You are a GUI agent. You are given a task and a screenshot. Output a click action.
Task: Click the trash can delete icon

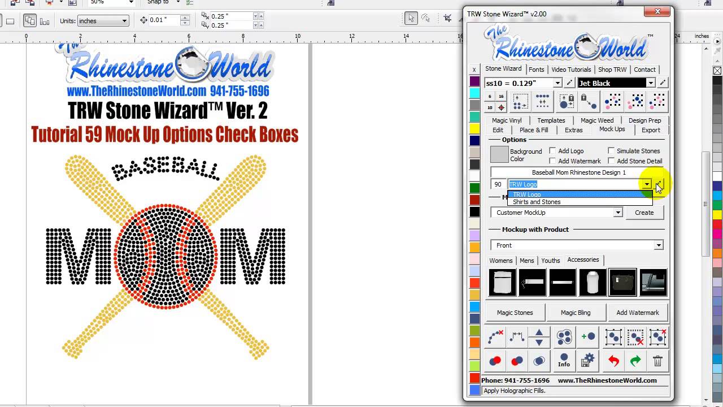(657, 361)
